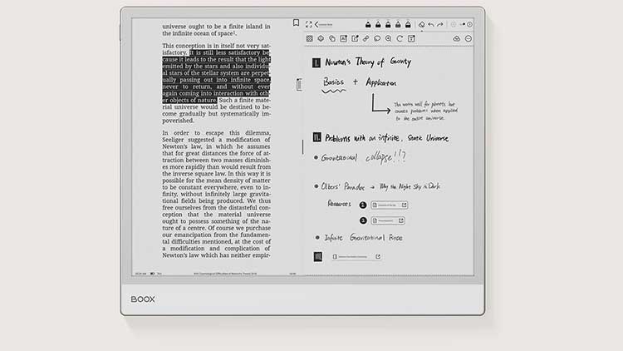Add a link with the chain icon

365,38
